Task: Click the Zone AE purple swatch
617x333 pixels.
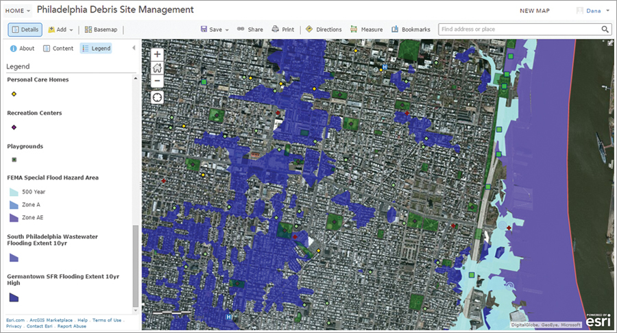Action: [x=14, y=217]
